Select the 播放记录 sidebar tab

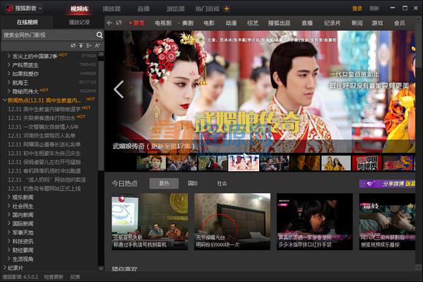click(79, 22)
